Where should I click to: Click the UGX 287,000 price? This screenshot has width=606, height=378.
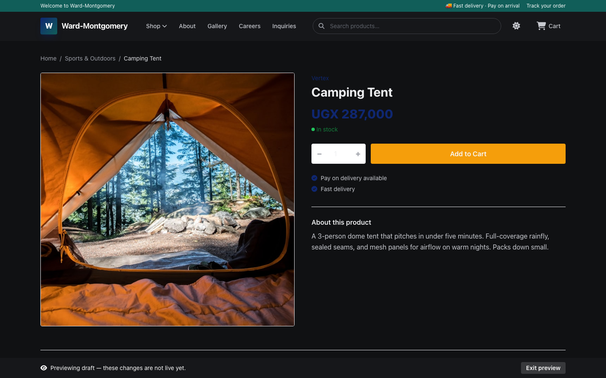pos(352,114)
